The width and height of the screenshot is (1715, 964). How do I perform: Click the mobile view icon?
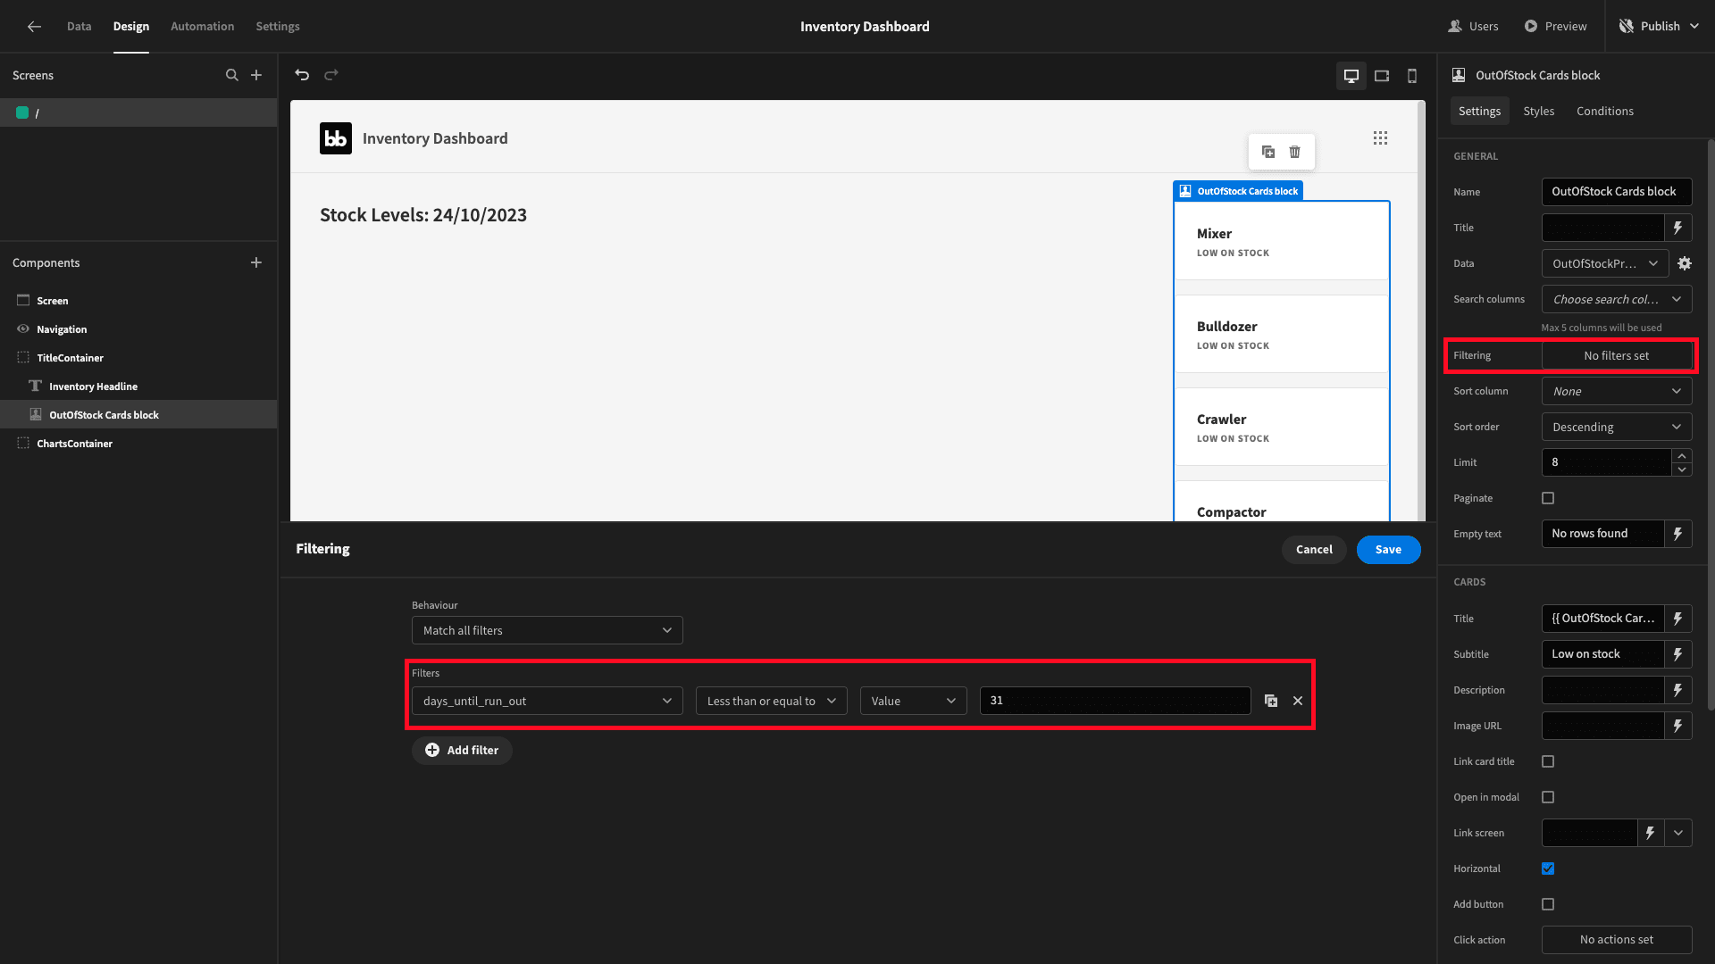[x=1411, y=75]
